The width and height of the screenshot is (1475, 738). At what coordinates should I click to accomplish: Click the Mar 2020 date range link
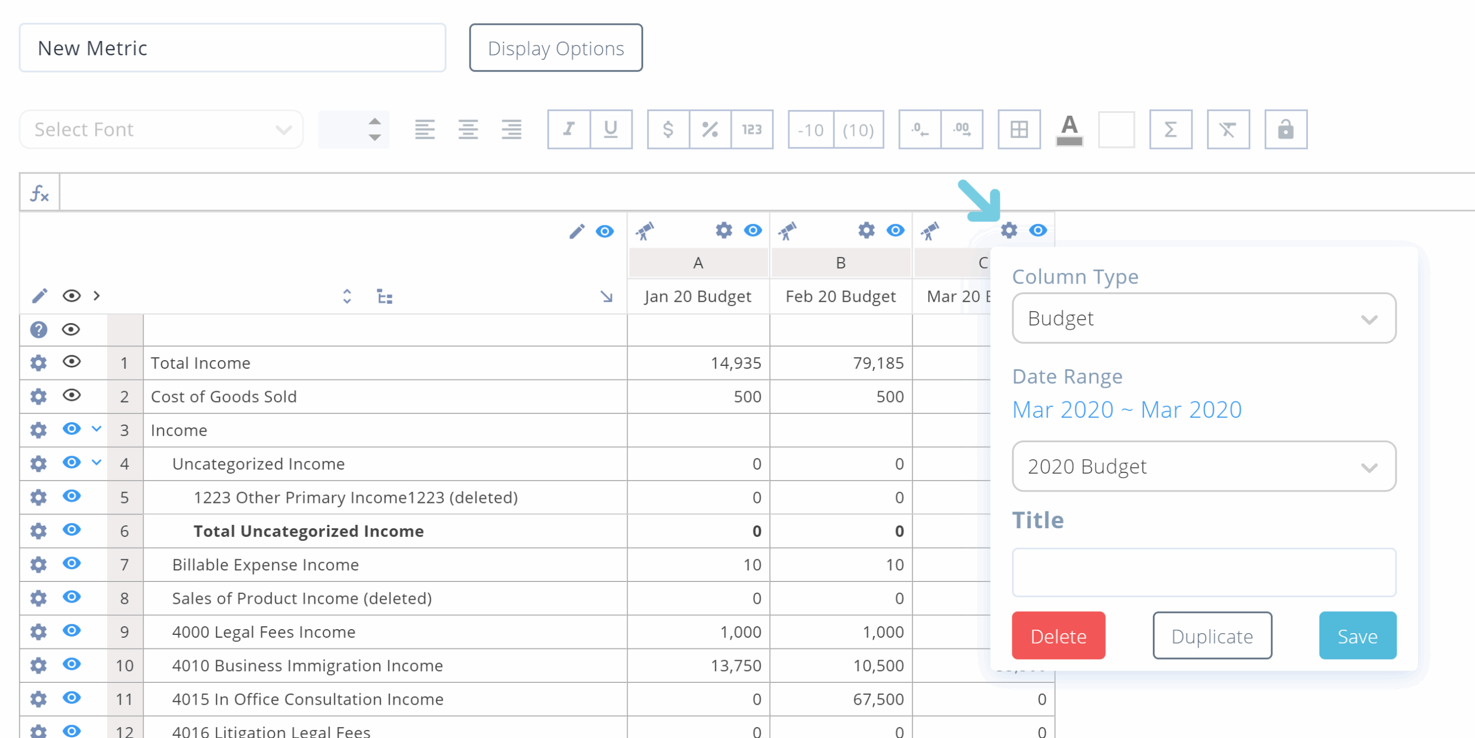pos(1126,410)
